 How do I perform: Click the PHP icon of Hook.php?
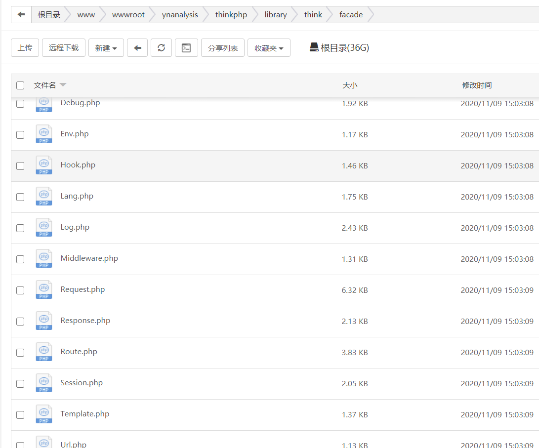click(x=44, y=165)
